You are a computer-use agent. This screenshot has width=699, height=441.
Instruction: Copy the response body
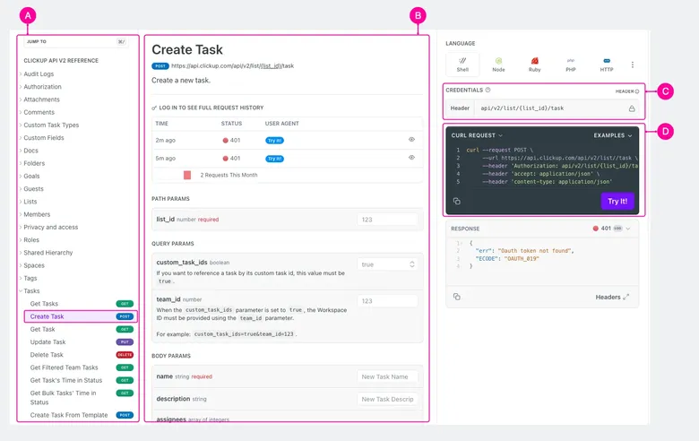tap(457, 297)
